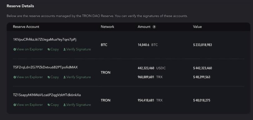Image resolution: width=253 pixels, height=120 pixels.
Task: Click the explorer icon for the BTC account
Action: (x=15, y=50)
